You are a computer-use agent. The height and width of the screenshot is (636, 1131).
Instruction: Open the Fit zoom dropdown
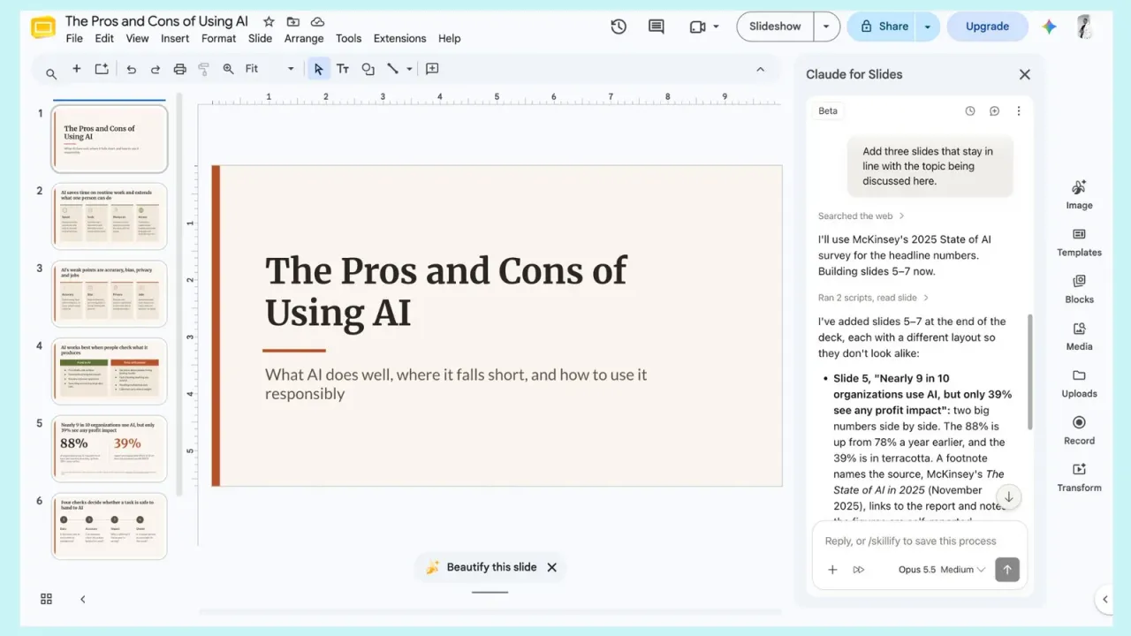[x=269, y=69]
